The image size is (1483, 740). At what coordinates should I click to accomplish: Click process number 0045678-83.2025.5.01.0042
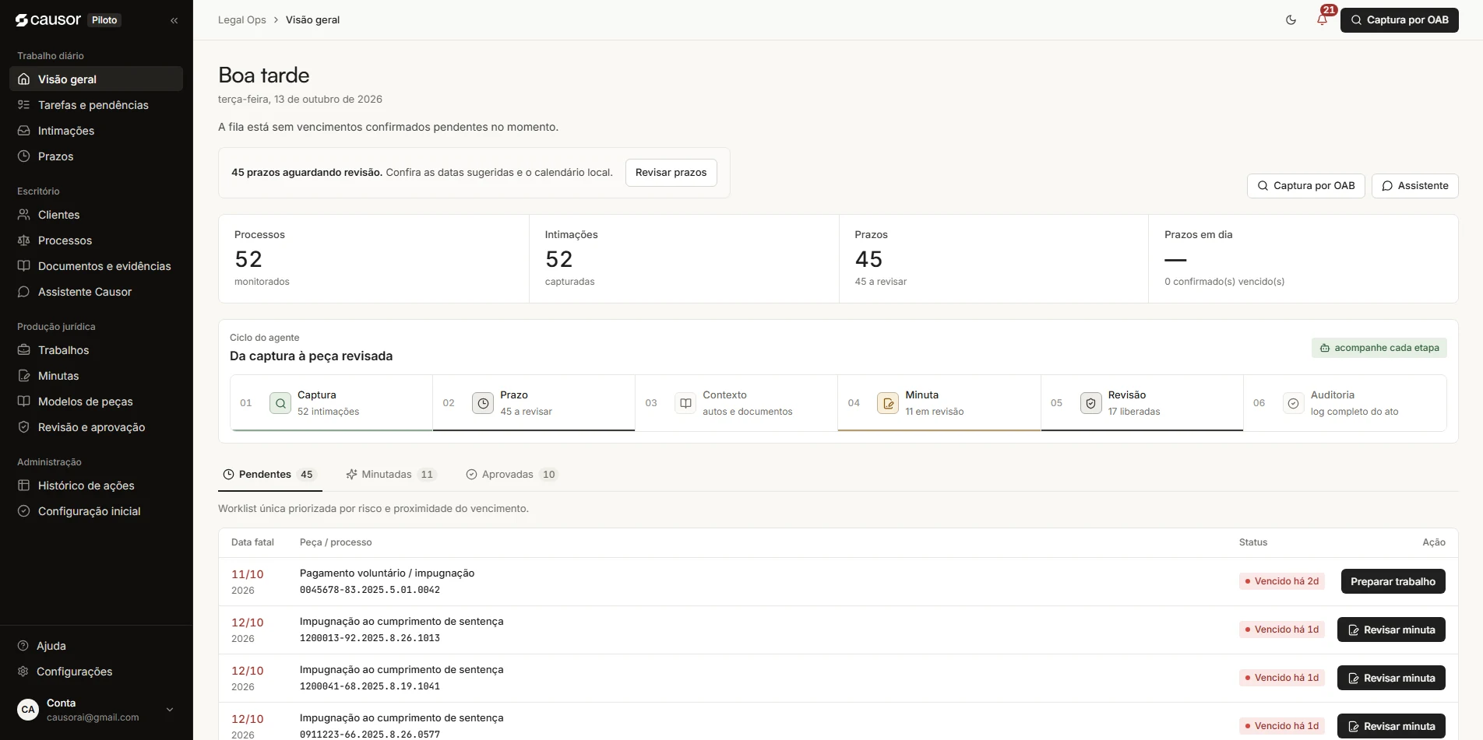coord(370,590)
